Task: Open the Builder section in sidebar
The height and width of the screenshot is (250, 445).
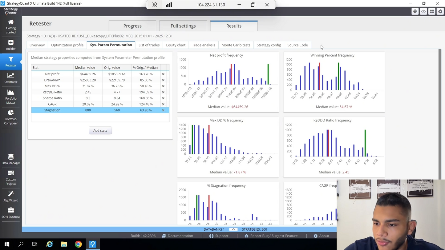Action: coord(11,45)
